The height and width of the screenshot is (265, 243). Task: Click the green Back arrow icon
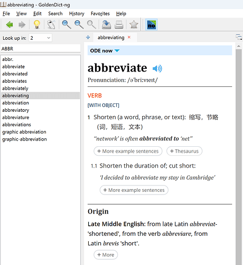coord(10,24)
